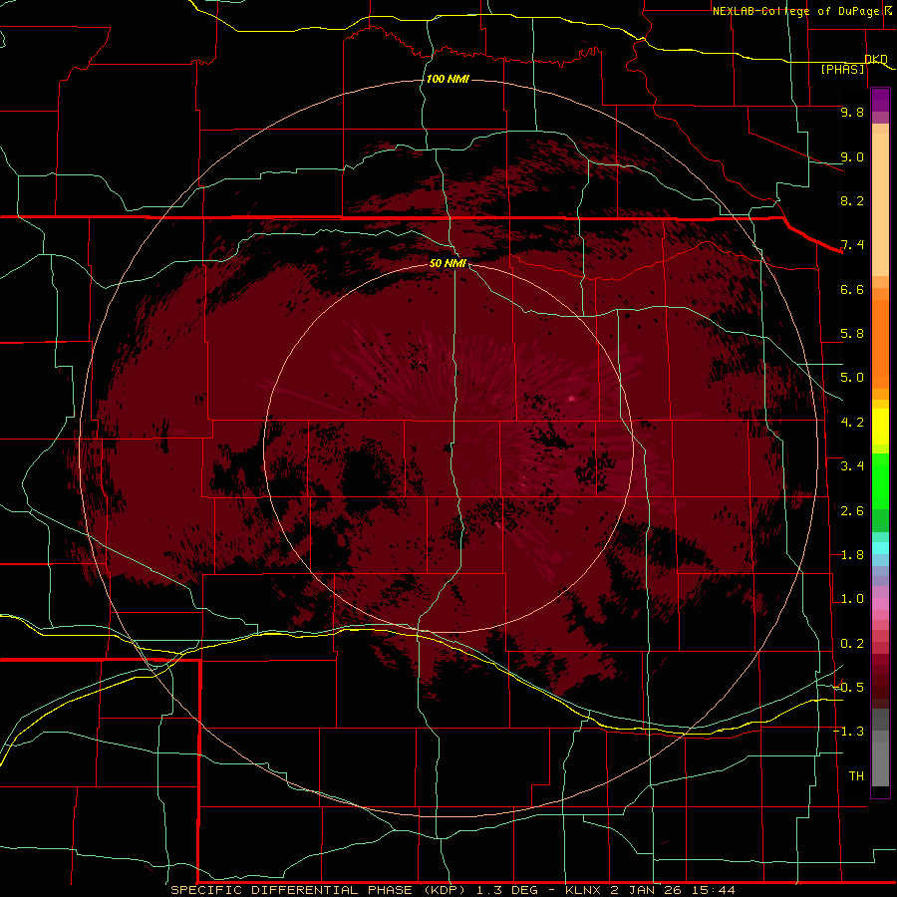Click the 2 JAN 26 date in caption

pos(647,890)
